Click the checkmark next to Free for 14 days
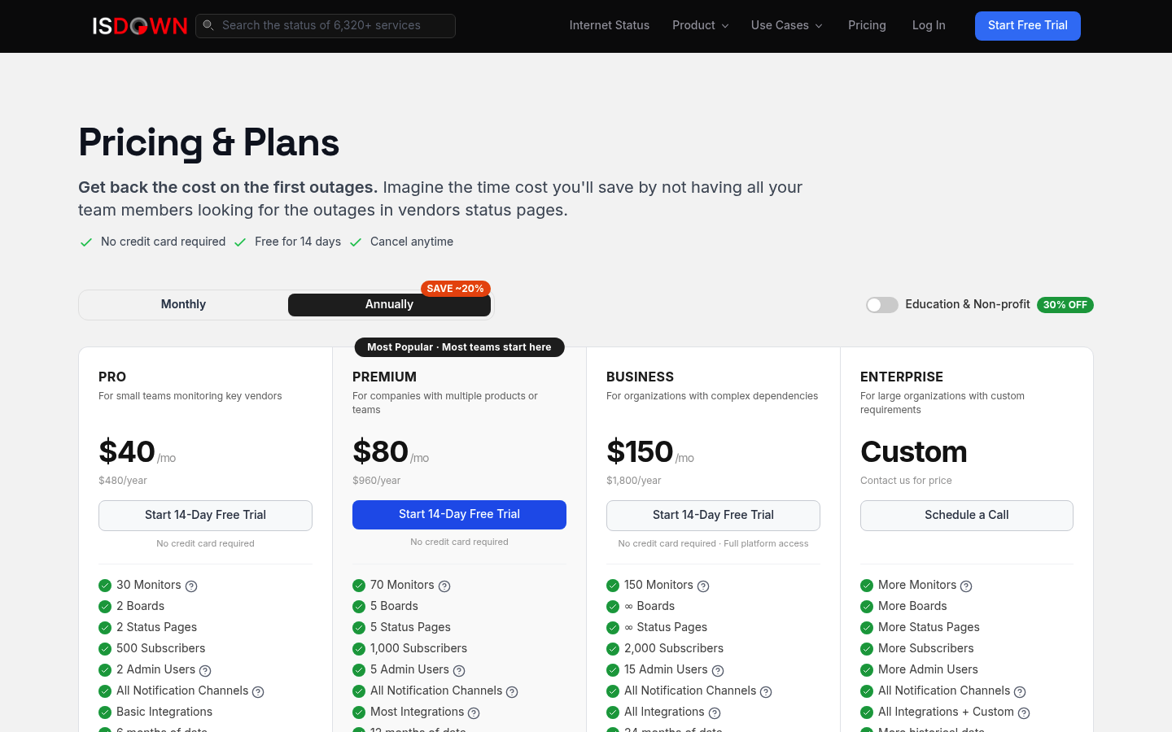The height and width of the screenshot is (732, 1172). click(240, 242)
